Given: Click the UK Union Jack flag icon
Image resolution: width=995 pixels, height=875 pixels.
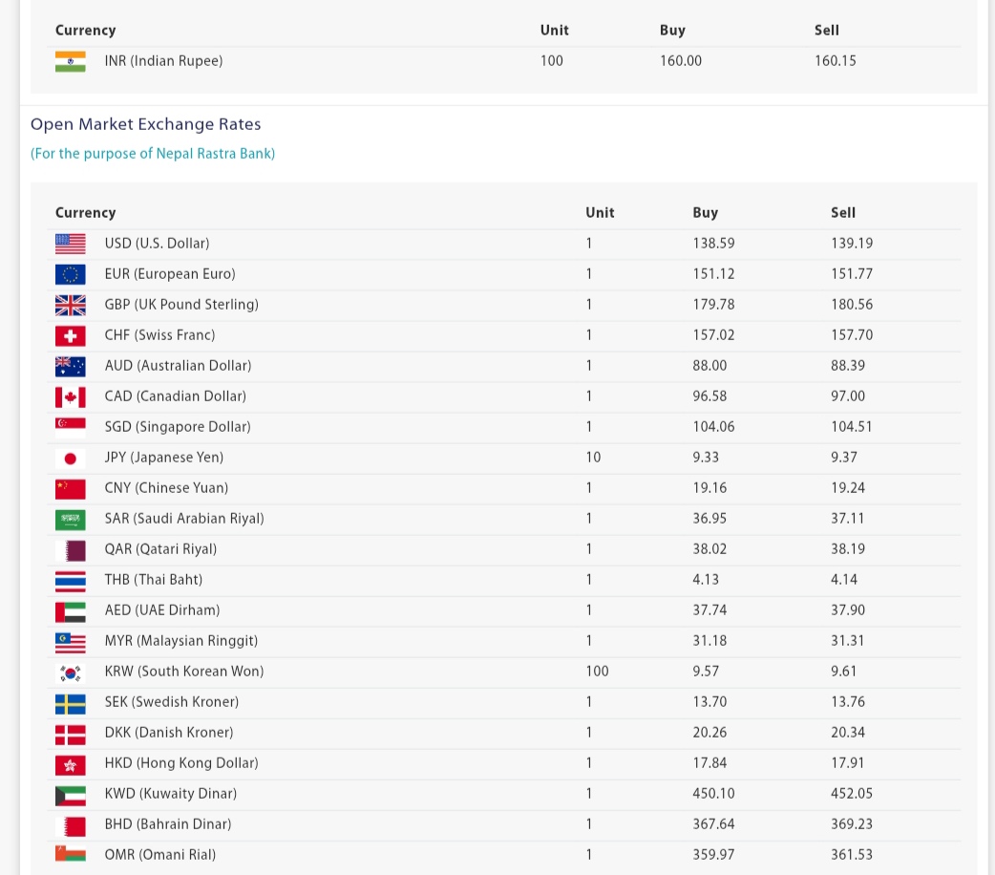Looking at the screenshot, I should 71,305.
